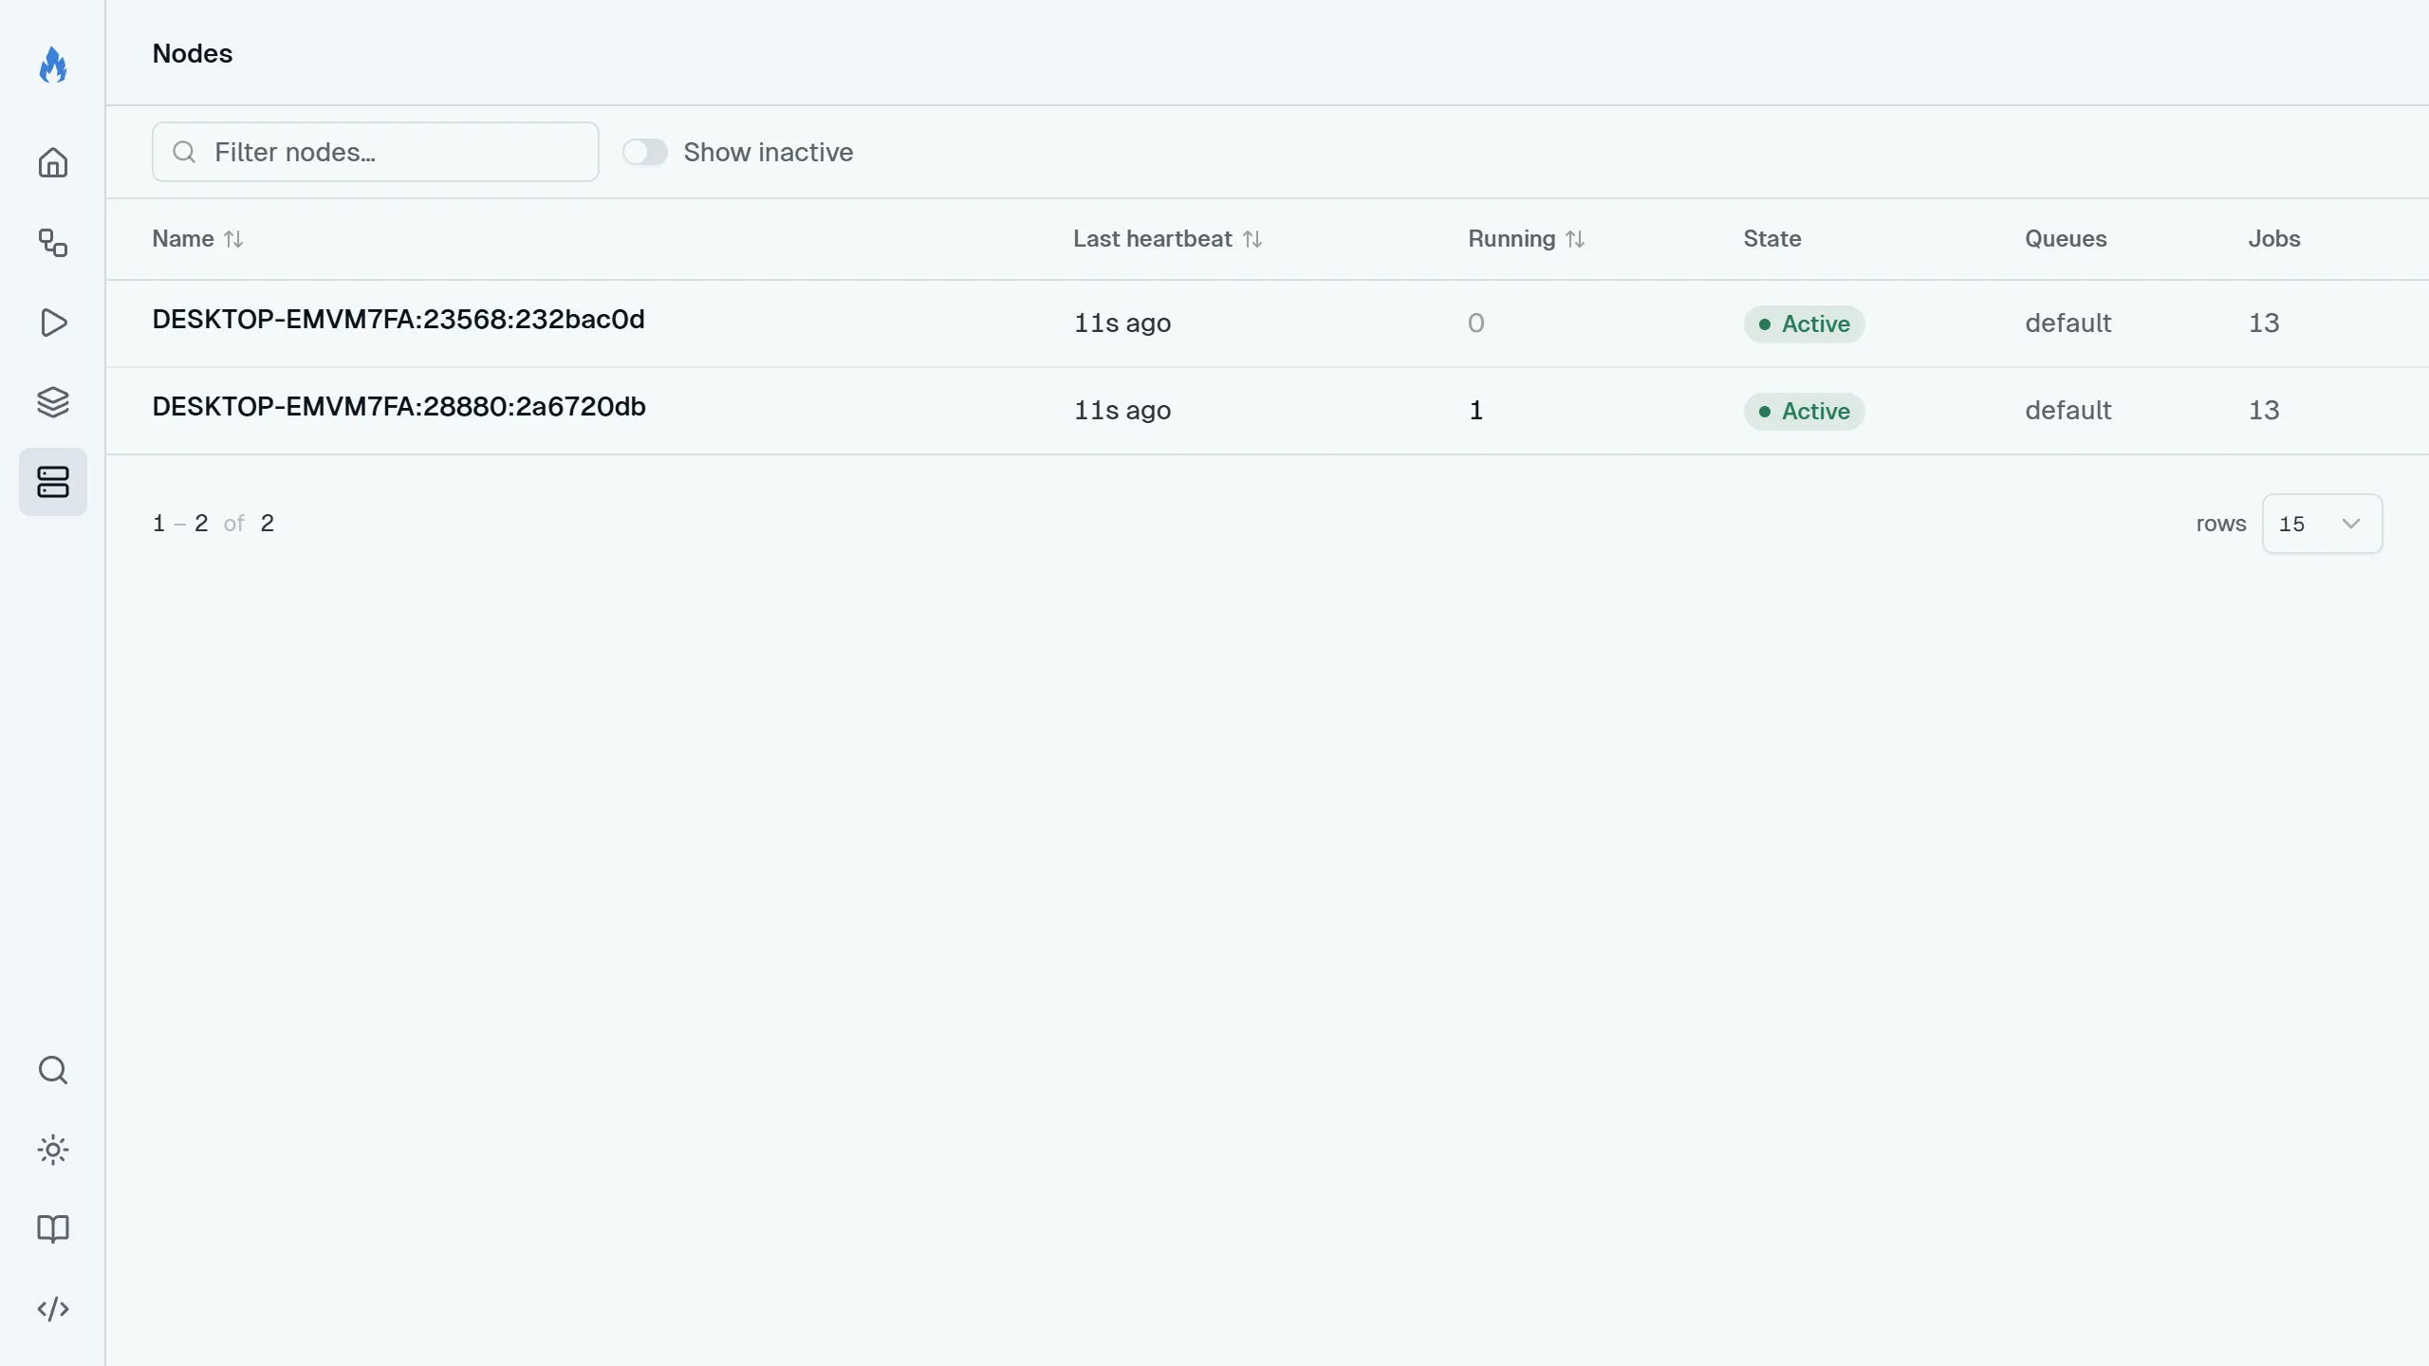Screen dimensions: 2429x1366
Task: Click the '1 – 2 of 2' pagination text
Action: pyautogui.click(x=213, y=524)
